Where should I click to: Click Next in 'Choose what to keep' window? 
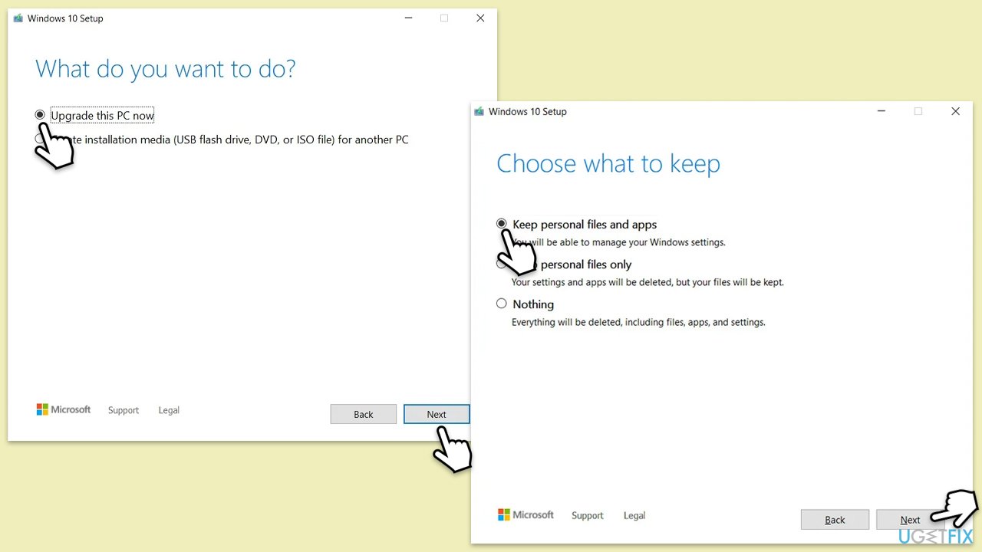(910, 520)
